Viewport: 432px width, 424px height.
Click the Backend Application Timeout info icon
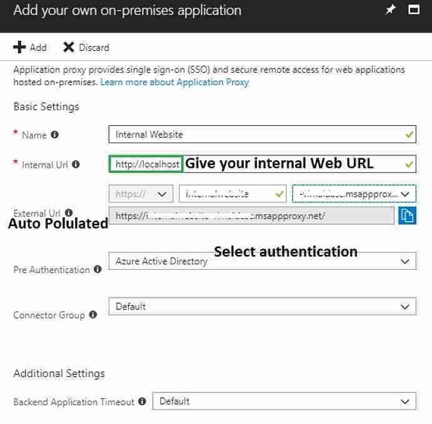142,401
